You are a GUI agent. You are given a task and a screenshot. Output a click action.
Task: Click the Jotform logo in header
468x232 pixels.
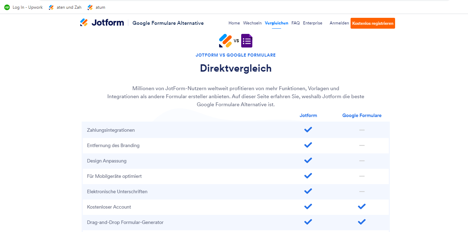click(x=102, y=23)
